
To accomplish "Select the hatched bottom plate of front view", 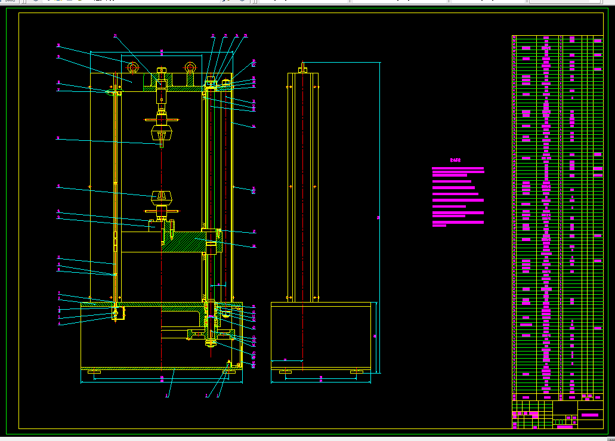I will click(x=161, y=368).
